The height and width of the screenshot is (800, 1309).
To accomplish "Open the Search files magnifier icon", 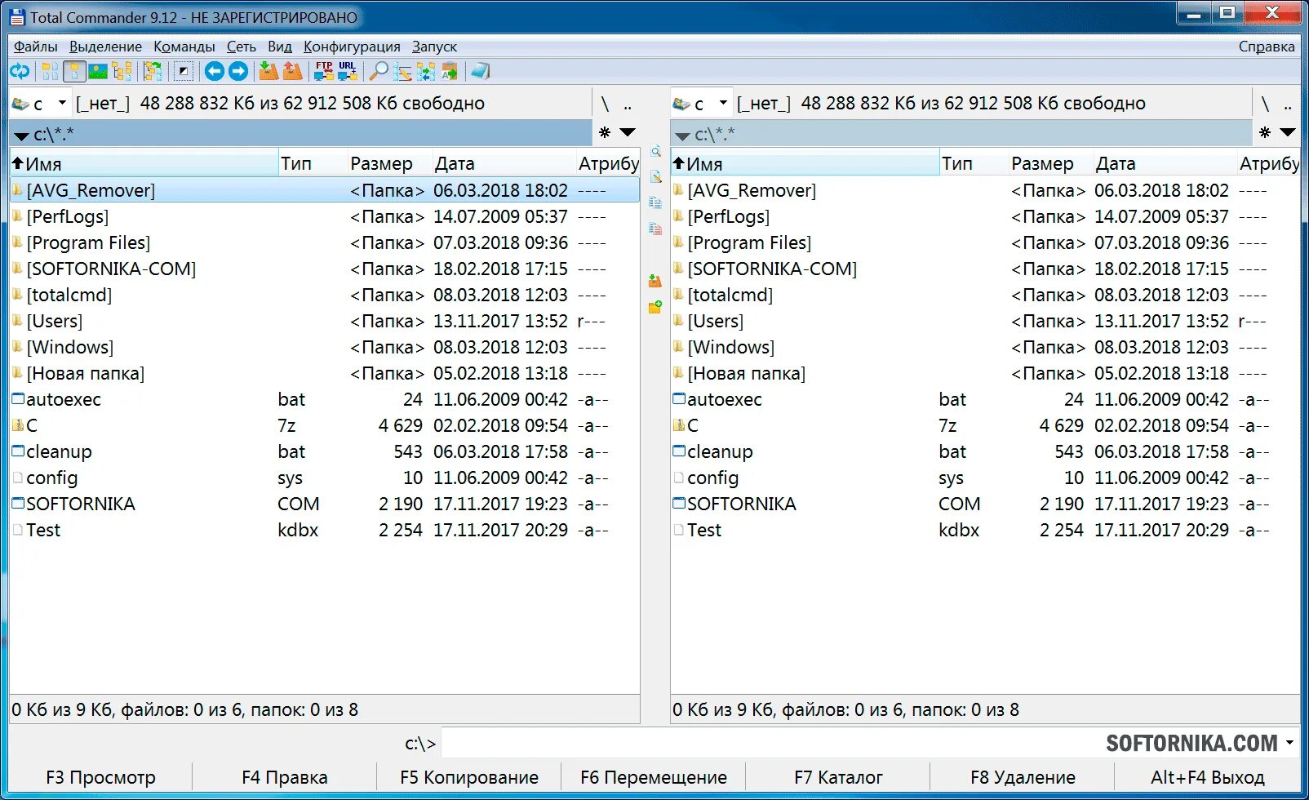I will click(x=379, y=72).
